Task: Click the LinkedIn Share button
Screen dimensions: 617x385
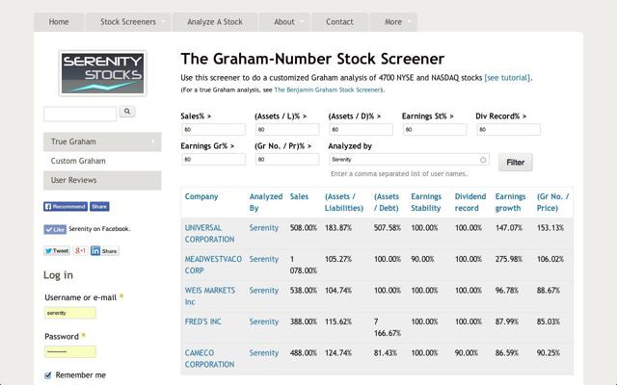Action: tap(105, 250)
